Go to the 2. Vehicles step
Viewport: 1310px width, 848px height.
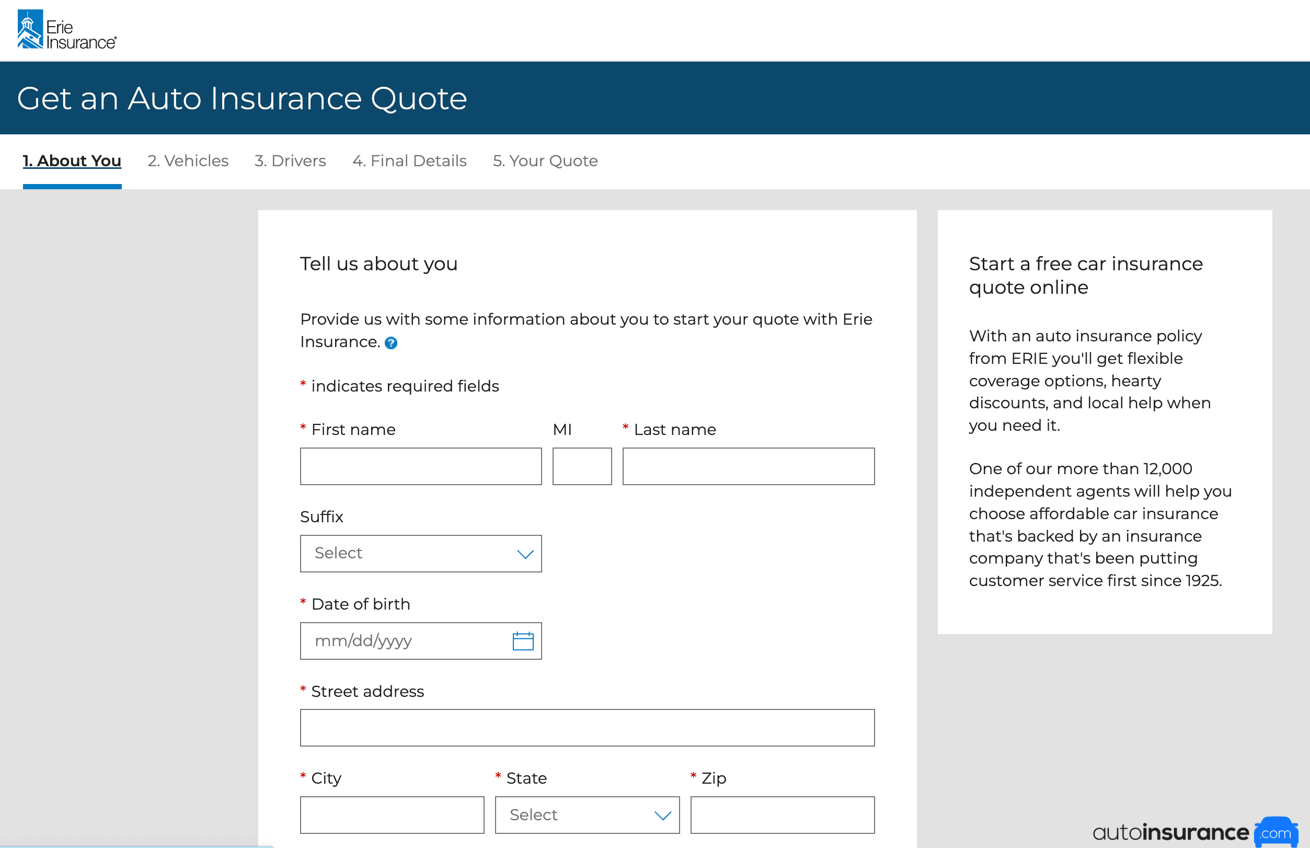pyautogui.click(x=188, y=161)
